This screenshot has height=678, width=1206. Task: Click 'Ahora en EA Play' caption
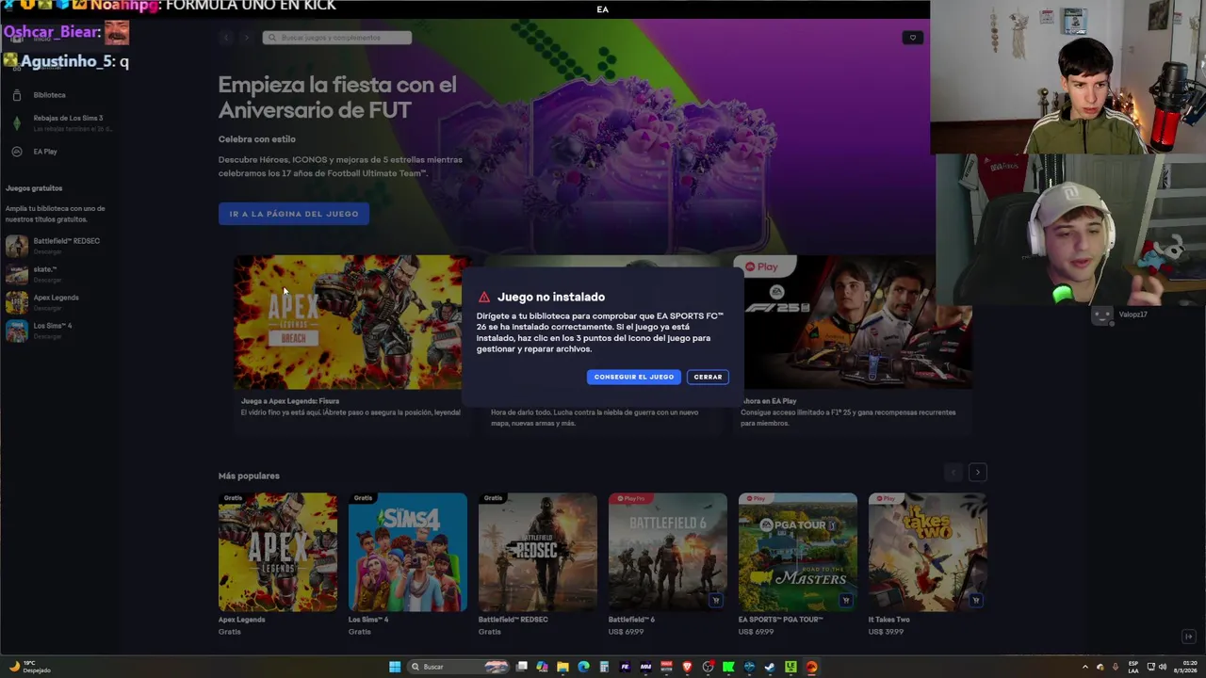[x=769, y=401]
